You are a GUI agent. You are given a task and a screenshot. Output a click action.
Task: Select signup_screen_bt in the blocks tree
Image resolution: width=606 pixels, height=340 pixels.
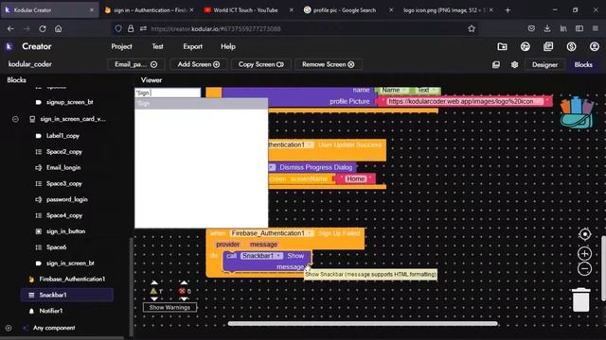pyautogui.click(x=69, y=102)
